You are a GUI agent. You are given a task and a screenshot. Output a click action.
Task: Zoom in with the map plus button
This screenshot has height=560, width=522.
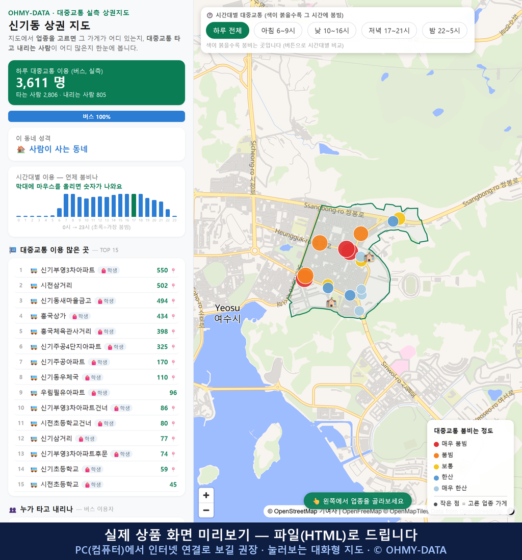click(206, 495)
